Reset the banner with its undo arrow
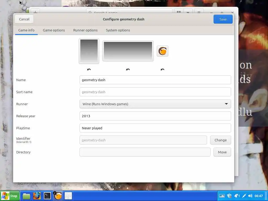Viewport: 268px width, 201px height. click(128, 69)
